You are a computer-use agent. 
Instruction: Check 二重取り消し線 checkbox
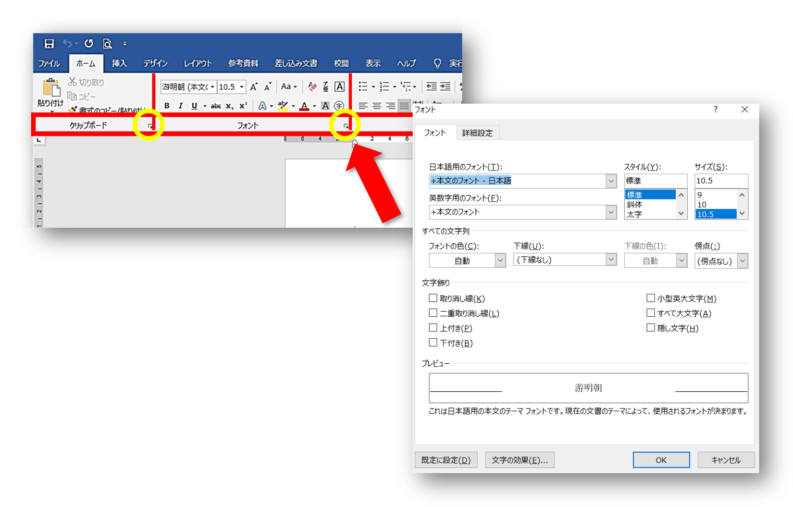tap(433, 313)
